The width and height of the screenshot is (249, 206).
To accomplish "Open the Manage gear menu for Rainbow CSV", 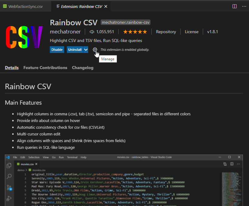I will 95,50.
